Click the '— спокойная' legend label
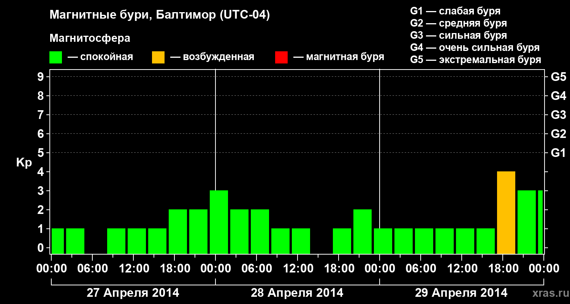 click(100, 57)
